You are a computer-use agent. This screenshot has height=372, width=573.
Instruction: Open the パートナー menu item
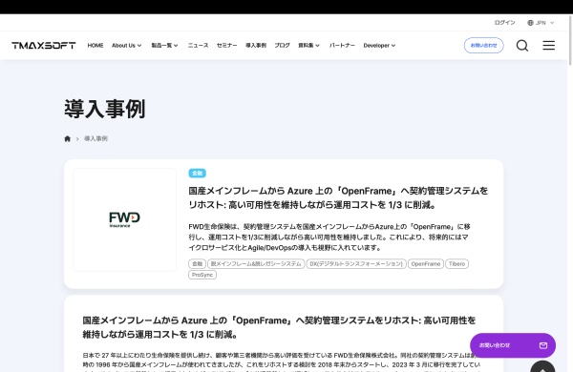342,45
